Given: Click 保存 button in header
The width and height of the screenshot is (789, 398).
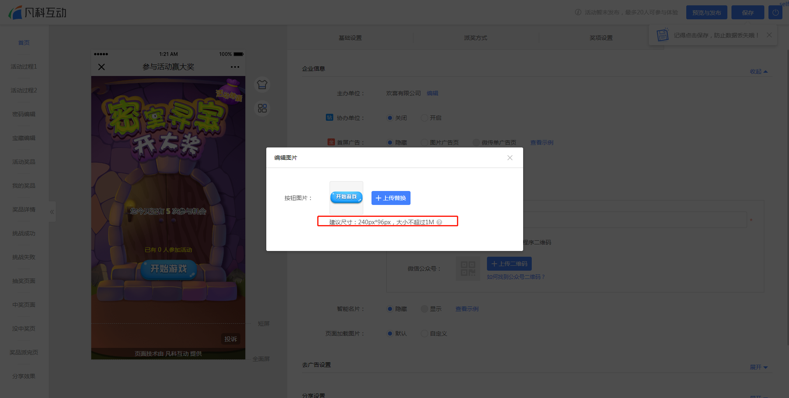Looking at the screenshot, I should point(748,12).
